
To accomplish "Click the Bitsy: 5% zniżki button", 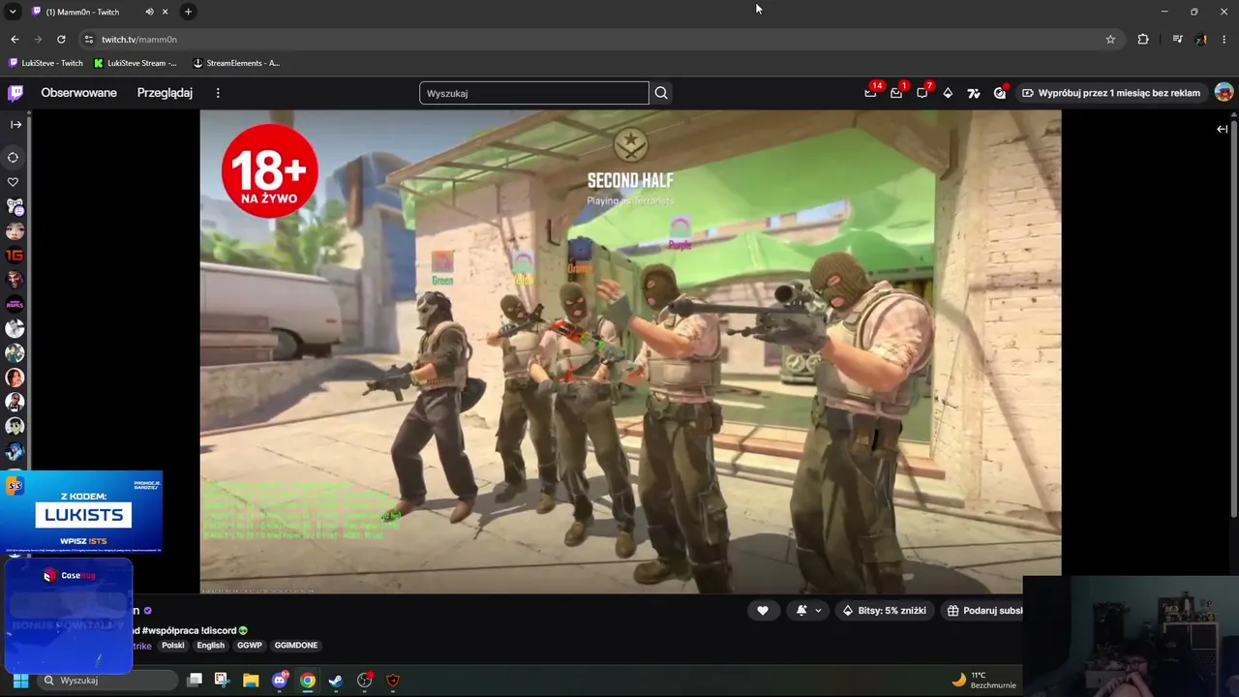I will [x=885, y=611].
